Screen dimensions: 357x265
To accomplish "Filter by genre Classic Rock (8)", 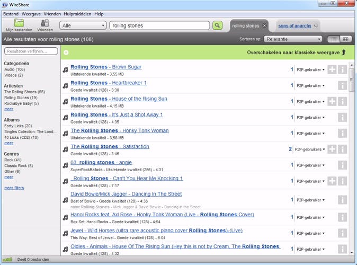I will tap(19, 166).
